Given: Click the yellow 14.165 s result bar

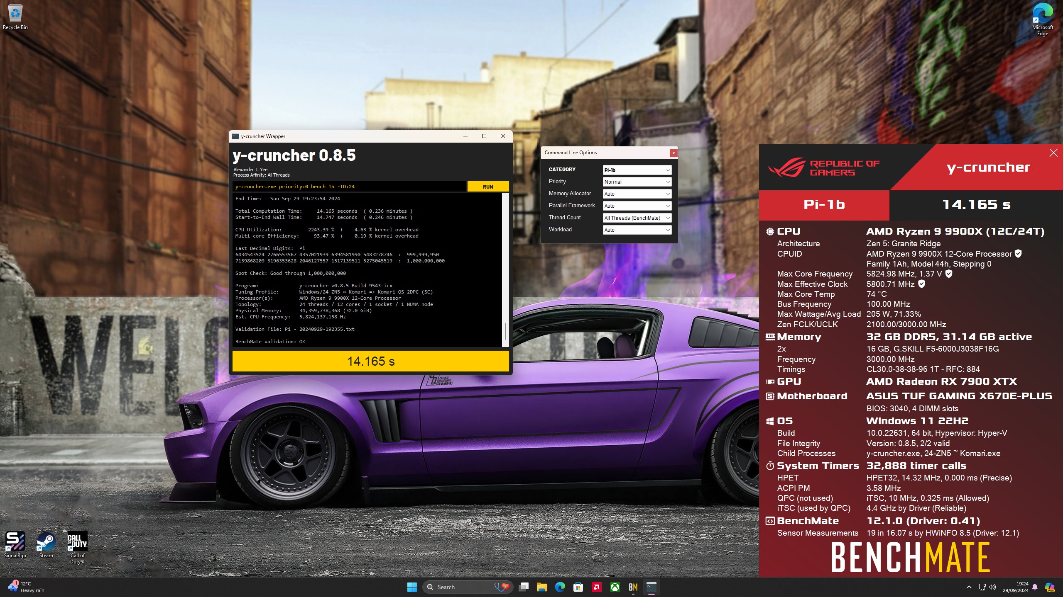Looking at the screenshot, I should (x=371, y=361).
